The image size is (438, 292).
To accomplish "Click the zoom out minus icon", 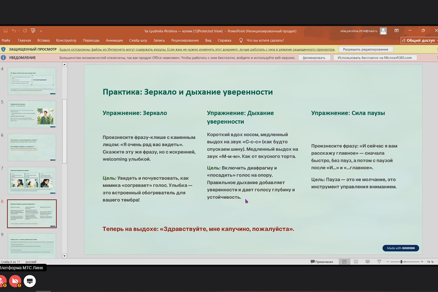I will point(388,262).
